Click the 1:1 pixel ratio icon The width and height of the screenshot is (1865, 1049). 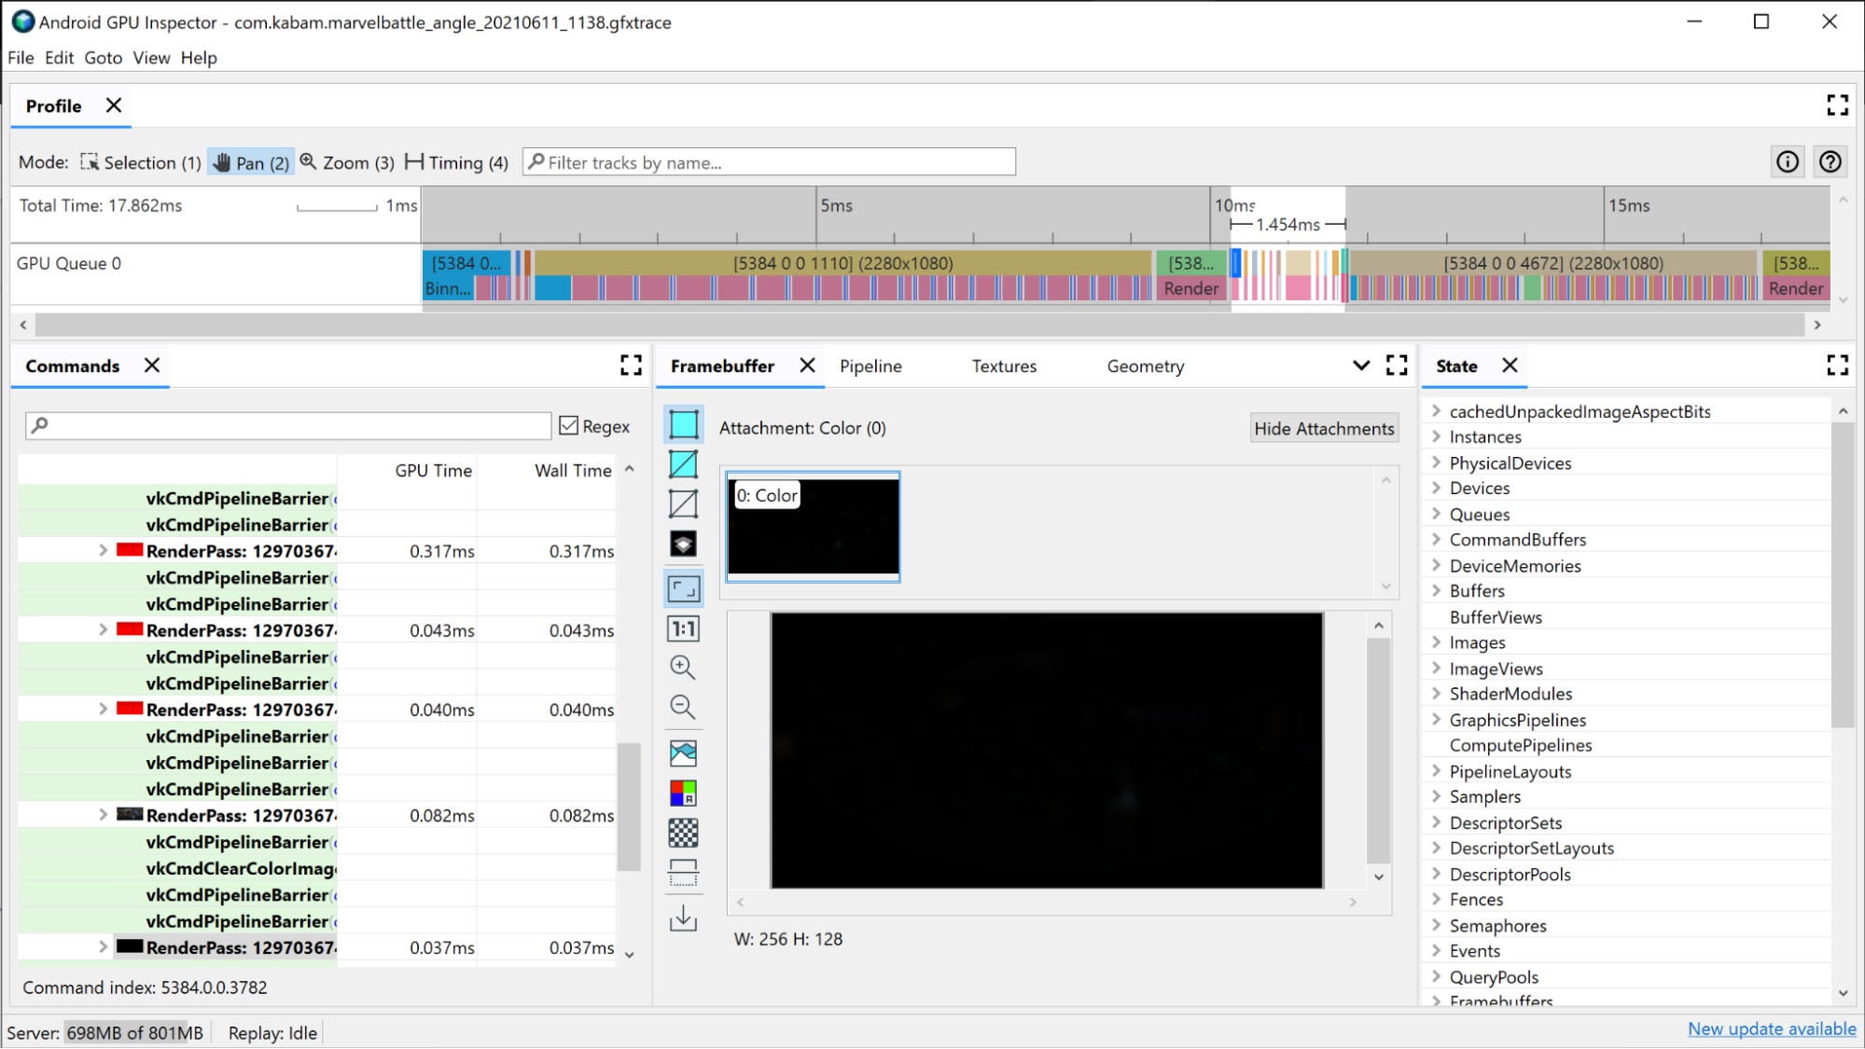[x=683, y=628]
